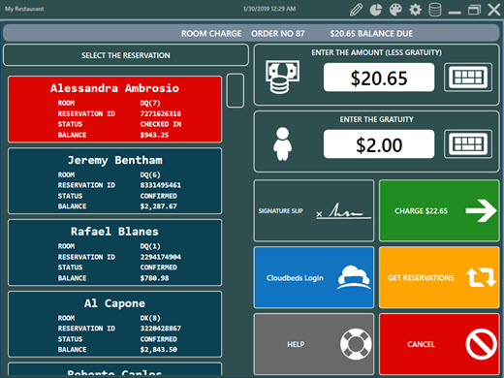
Task: Open the settings gear icon
Action: coord(415,10)
